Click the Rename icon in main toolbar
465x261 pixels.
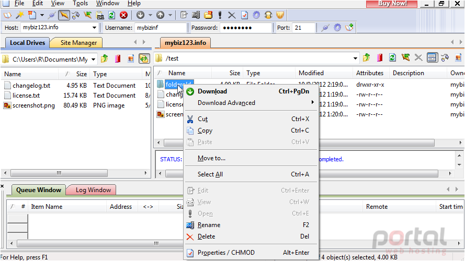(196, 15)
